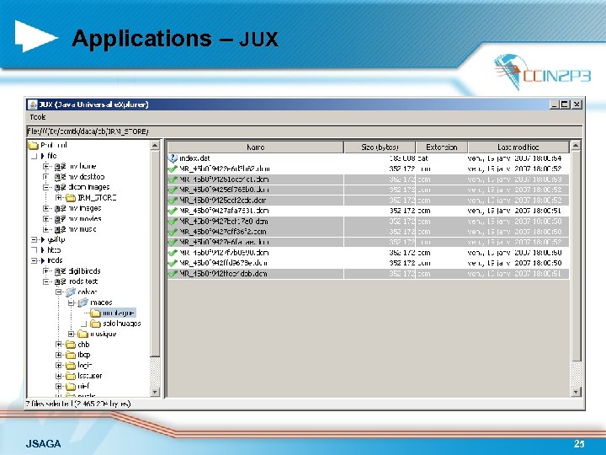Click the question-mark icon beside index.dat
This screenshot has height=455, width=606.
click(173, 158)
